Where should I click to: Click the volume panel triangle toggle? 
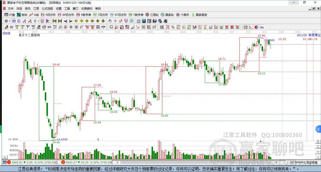pyautogui.click(x=5, y=157)
